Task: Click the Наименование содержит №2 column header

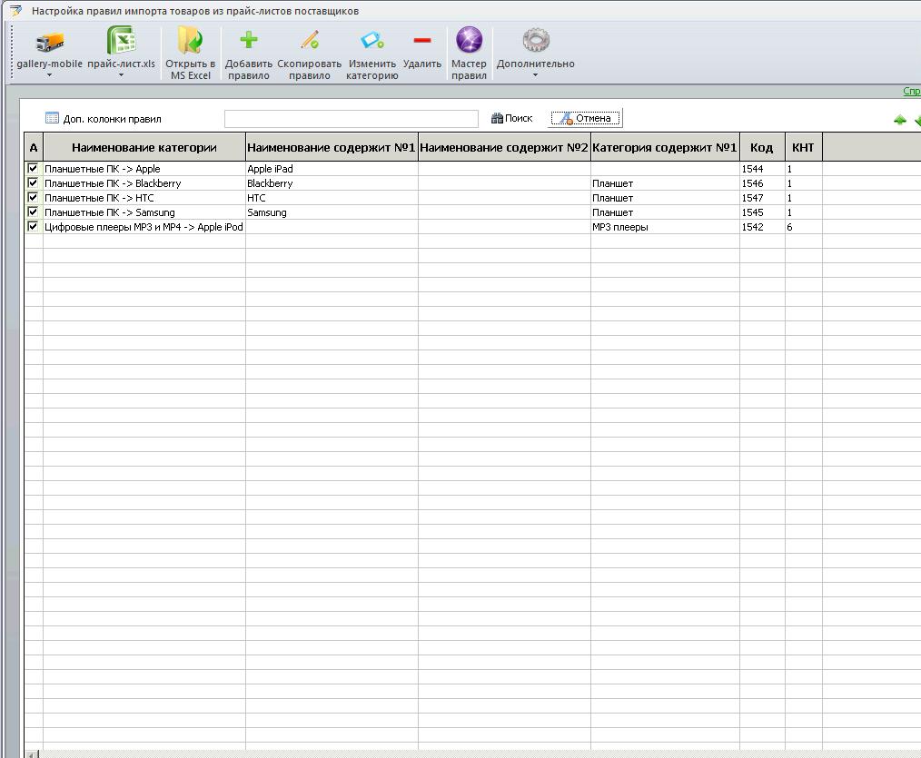Action: tap(504, 147)
